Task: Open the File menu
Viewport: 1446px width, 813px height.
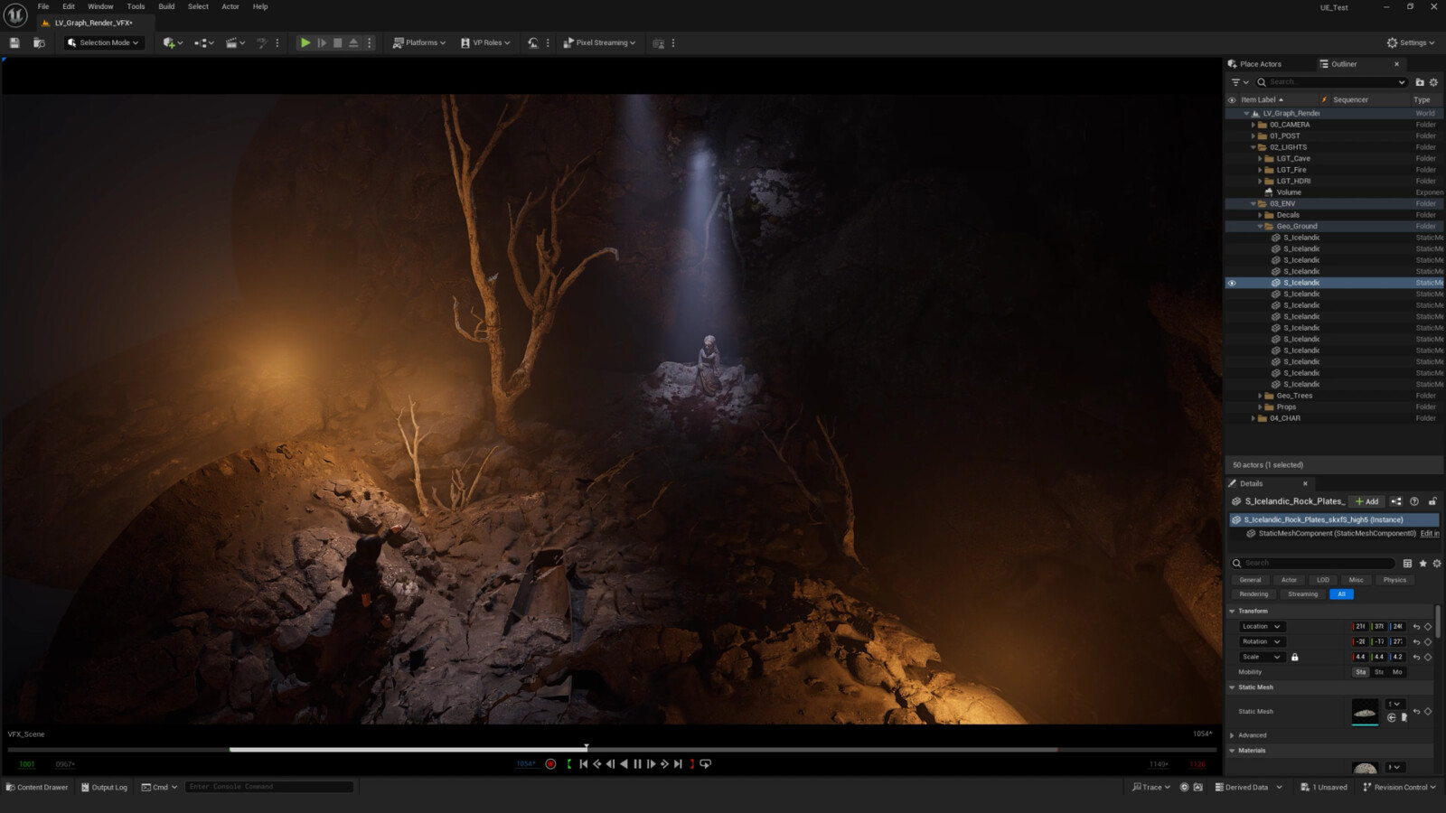Action: (43, 6)
